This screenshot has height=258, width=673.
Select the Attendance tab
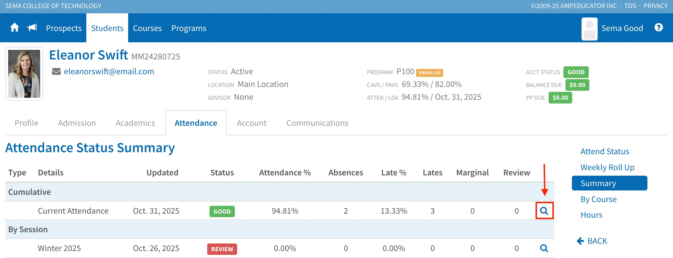(196, 123)
